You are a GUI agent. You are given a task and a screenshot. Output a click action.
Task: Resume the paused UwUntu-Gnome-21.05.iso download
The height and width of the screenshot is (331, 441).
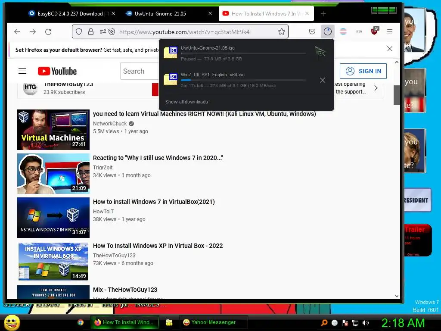[320, 52]
